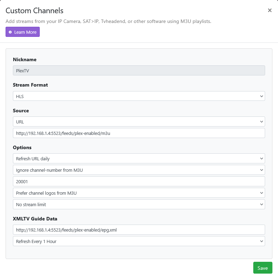278x275 pixels.
Task: Click the Stream Format label
Action: click(30, 85)
